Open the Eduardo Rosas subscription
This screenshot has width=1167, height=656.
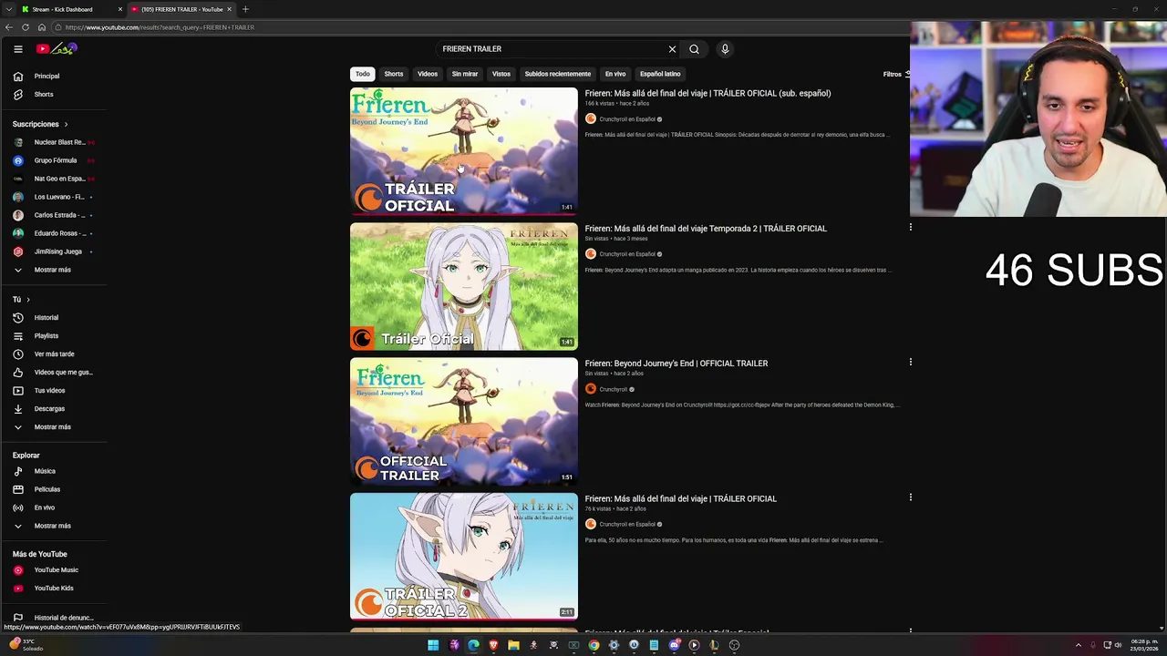click(x=53, y=233)
